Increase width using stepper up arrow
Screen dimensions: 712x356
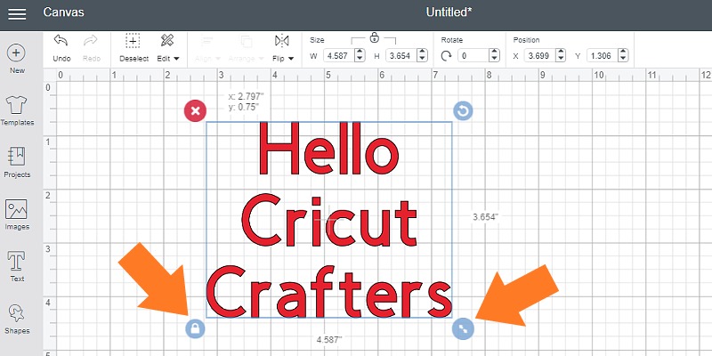point(360,53)
